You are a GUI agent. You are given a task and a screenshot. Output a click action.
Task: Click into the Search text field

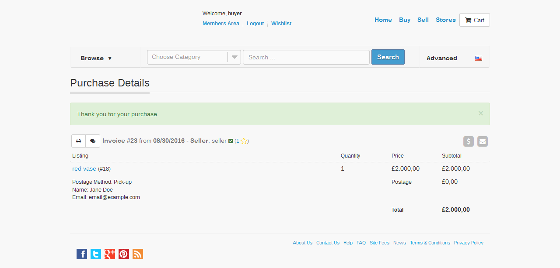306,57
